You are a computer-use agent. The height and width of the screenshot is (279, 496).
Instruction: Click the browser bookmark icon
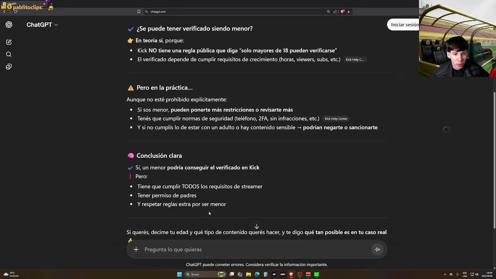pyautogui.click(x=139, y=12)
